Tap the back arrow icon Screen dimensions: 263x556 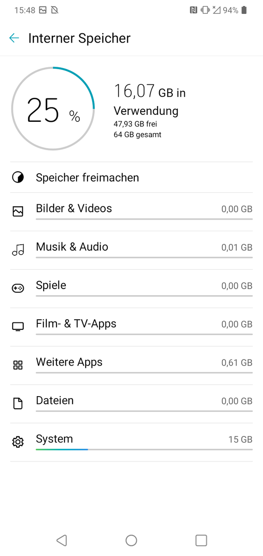pos(14,38)
